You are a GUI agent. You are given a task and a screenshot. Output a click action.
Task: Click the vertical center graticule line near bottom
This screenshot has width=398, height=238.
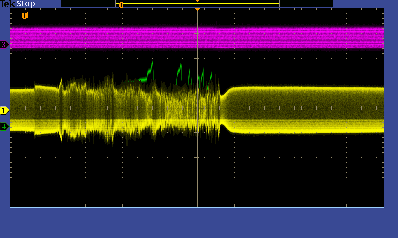tap(197, 193)
